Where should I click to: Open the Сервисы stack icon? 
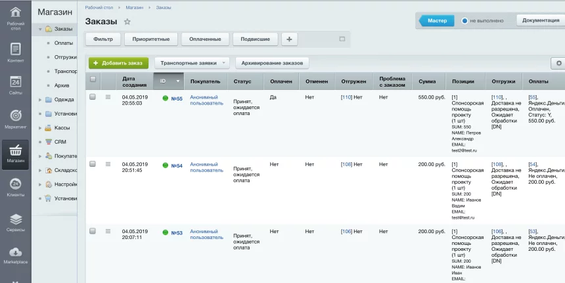[x=15, y=219]
